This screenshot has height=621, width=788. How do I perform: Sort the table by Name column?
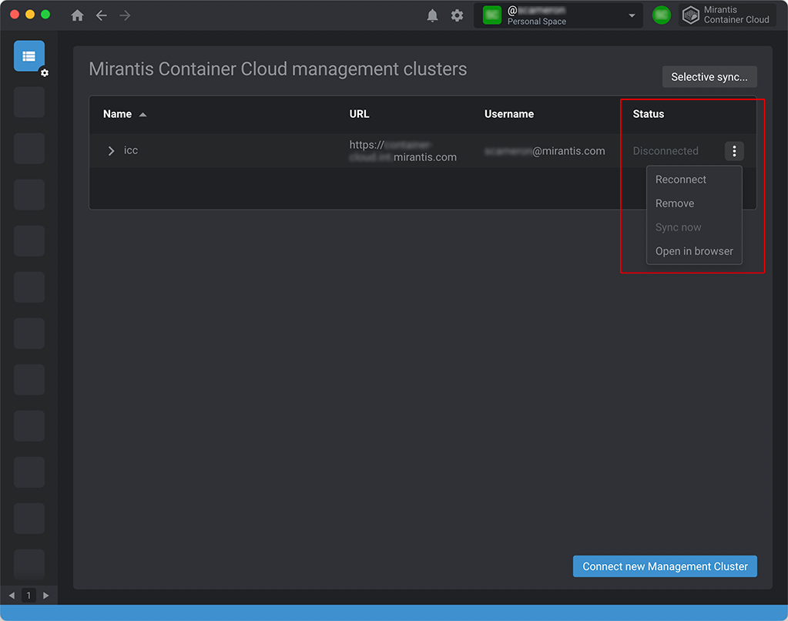click(x=125, y=114)
